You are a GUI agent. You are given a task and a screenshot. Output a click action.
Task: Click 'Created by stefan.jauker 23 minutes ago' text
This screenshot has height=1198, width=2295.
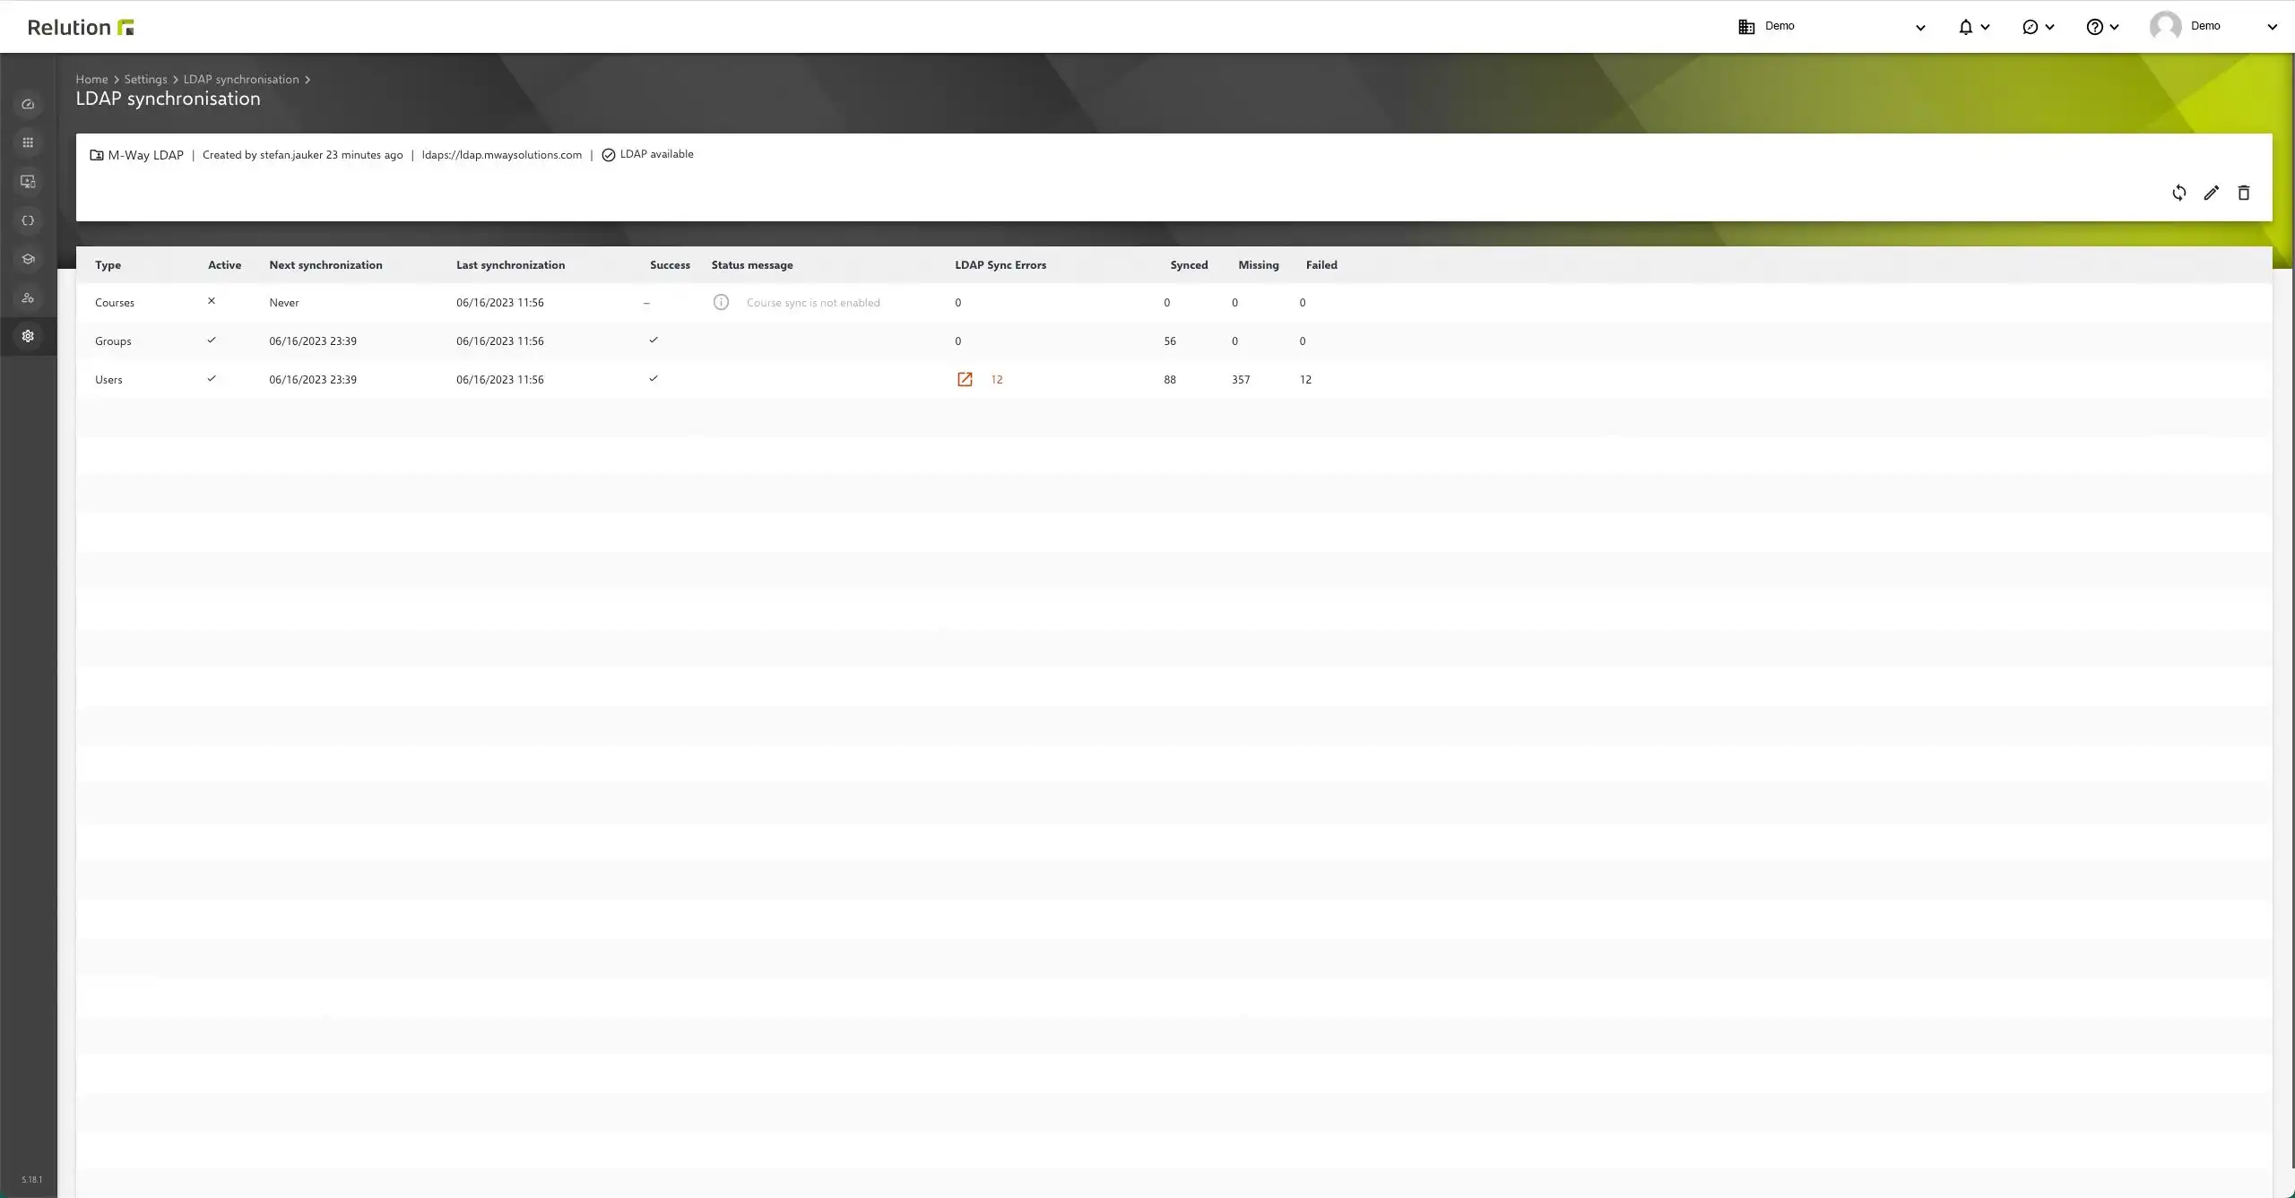tap(303, 155)
